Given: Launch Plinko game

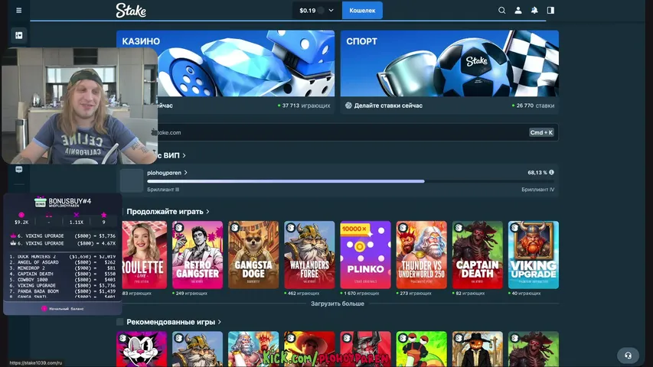Looking at the screenshot, I should (x=365, y=255).
